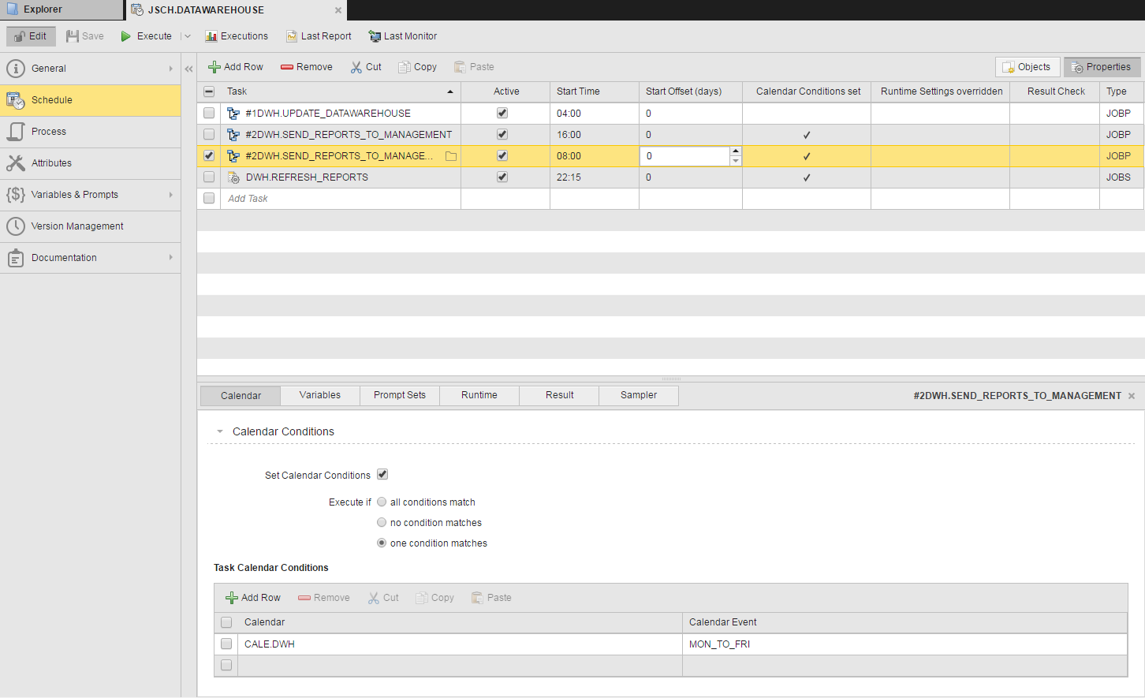The height and width of the screenshot is (698, 1145).
Task: Switch to the Prompt Sets tab
Action: [x=400, y=395]
